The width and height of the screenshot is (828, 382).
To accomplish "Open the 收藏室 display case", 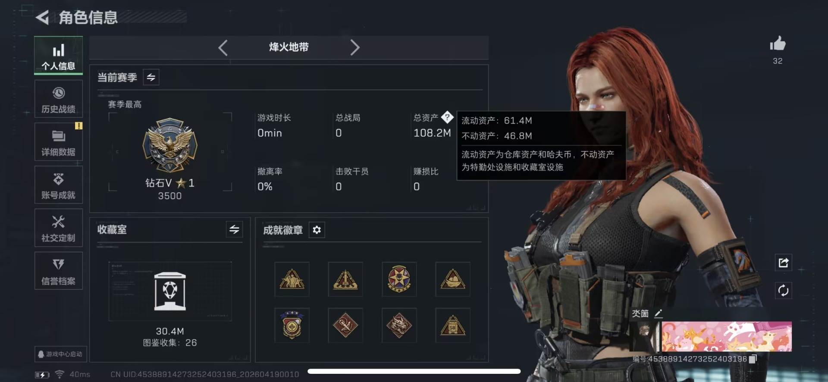I will pos(170,291).
